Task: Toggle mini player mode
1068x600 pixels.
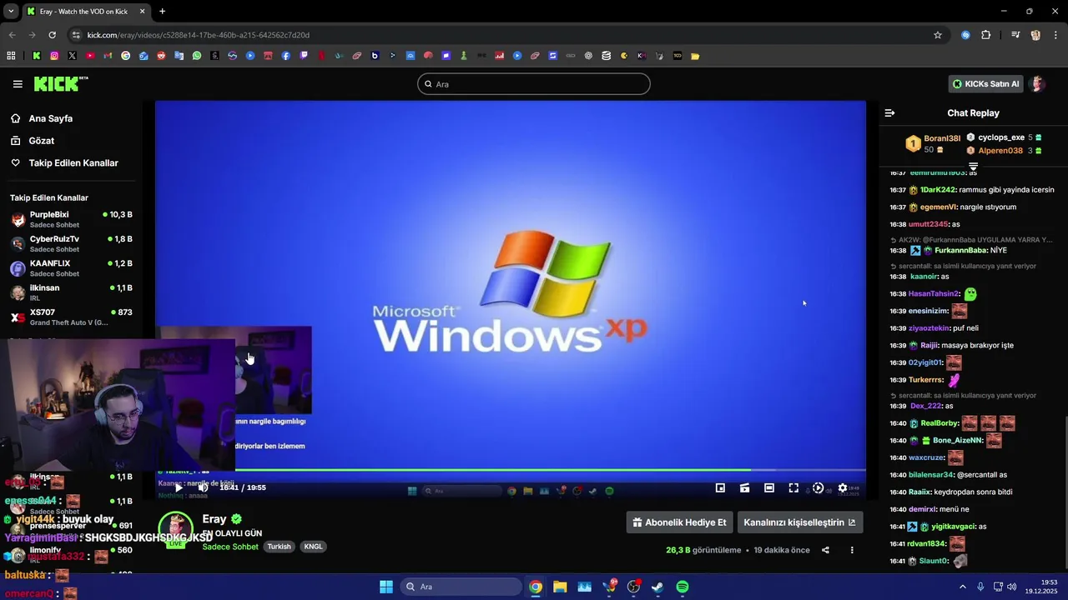Action: pyautogui.click(x=720, y=488)
